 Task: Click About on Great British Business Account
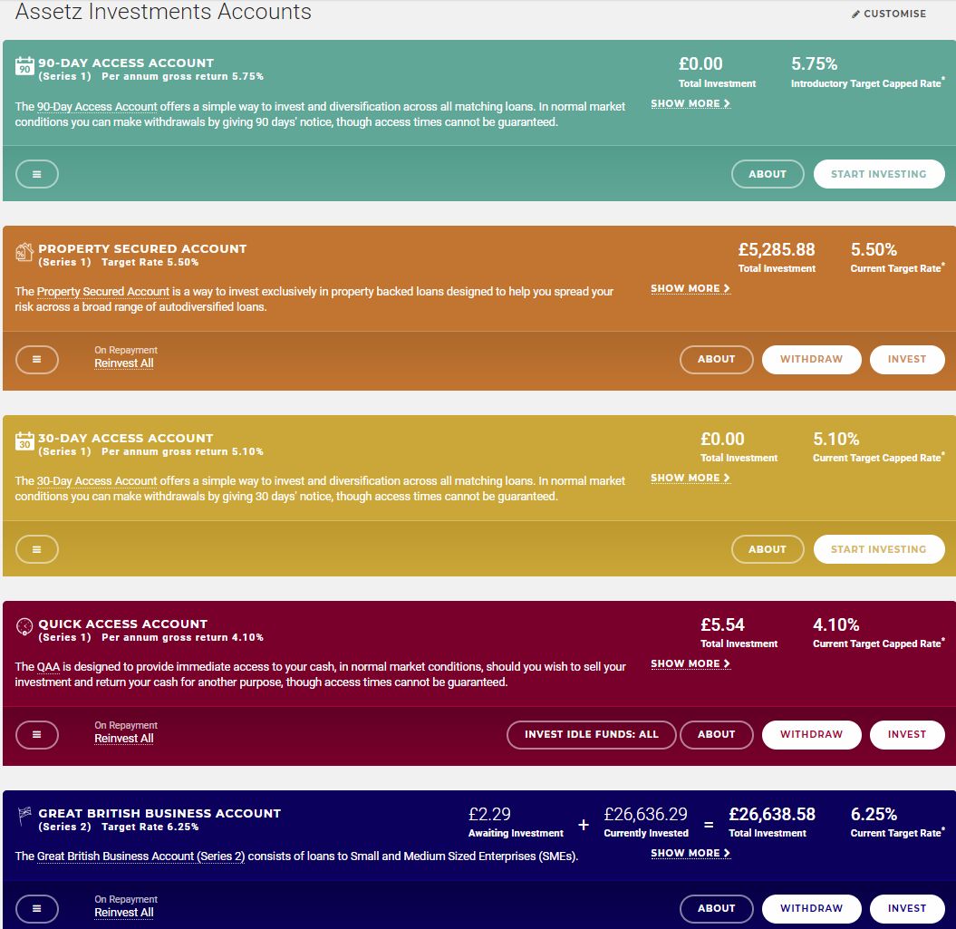click(717, 908)
